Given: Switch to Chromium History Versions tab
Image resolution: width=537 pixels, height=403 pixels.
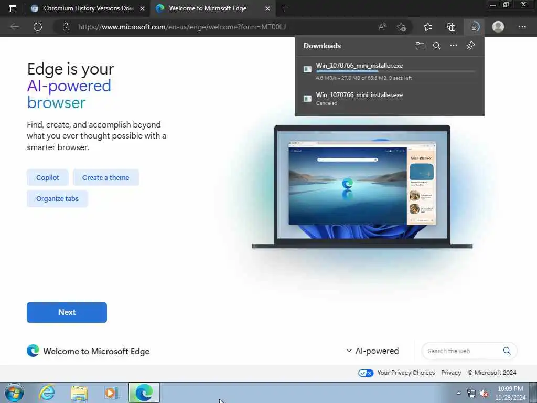Looking at the screenshot, I should (87, 8).
